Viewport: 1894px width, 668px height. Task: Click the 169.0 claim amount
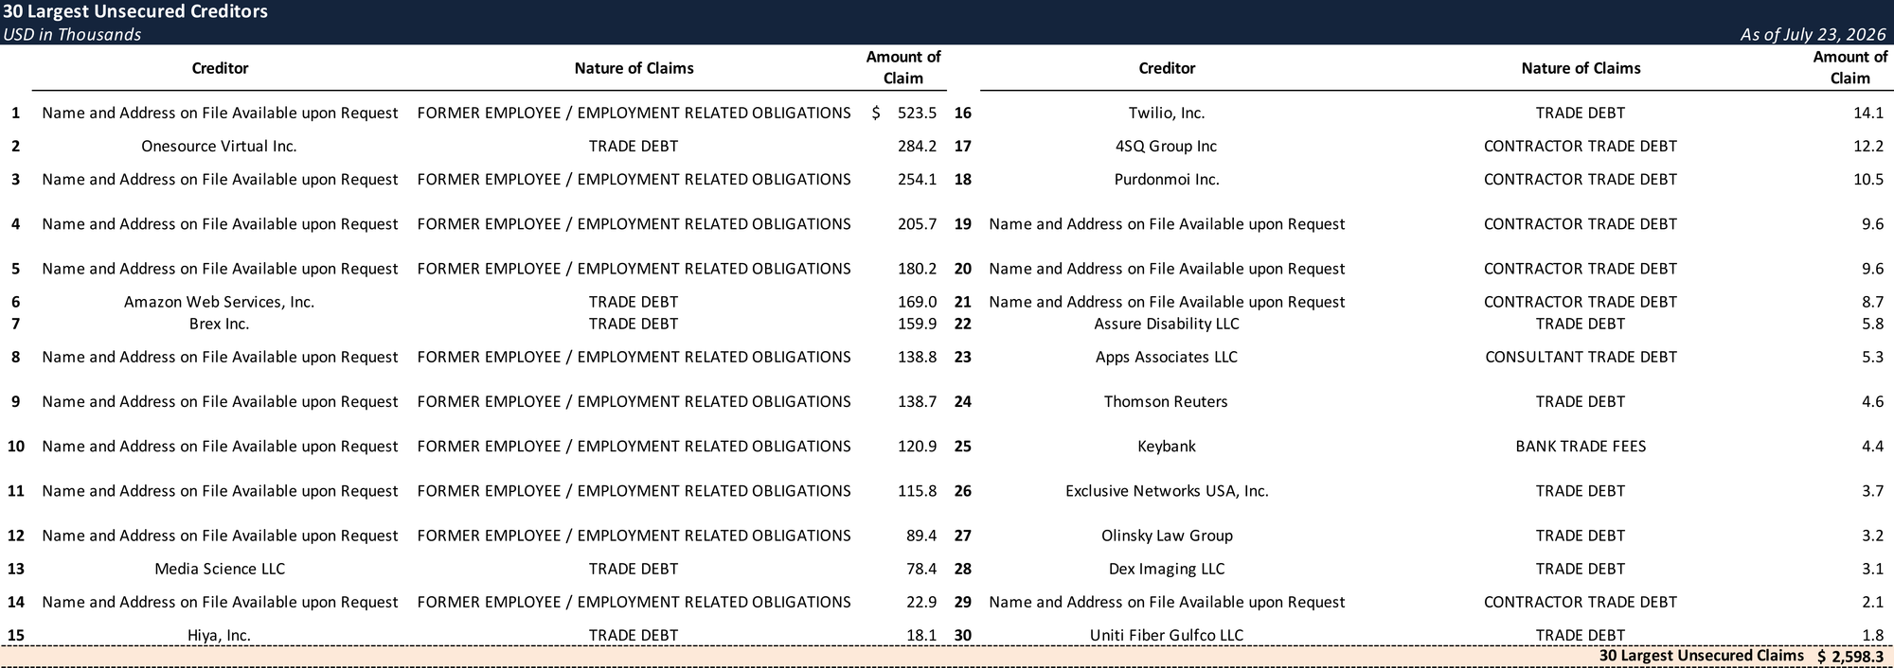917,302
